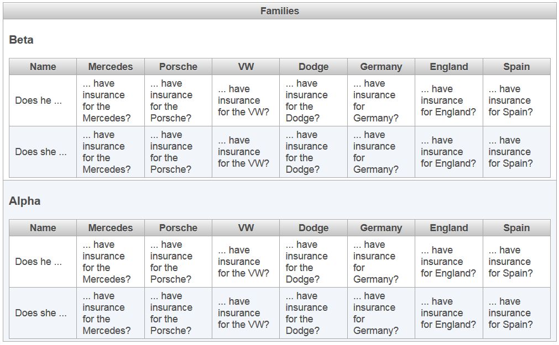The width and height of the screenshot is (559, 345).
Task: Sort Beta table by Name column header
Action: (x=43, y=67)
